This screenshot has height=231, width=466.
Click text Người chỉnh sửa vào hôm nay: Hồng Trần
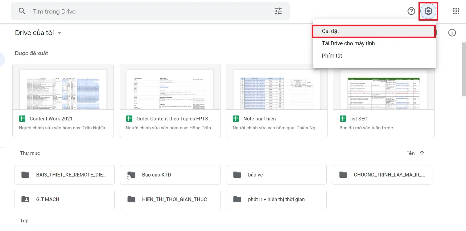[168, 128]
